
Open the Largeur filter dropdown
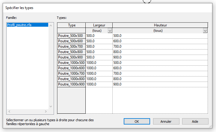tap(110, 31)
